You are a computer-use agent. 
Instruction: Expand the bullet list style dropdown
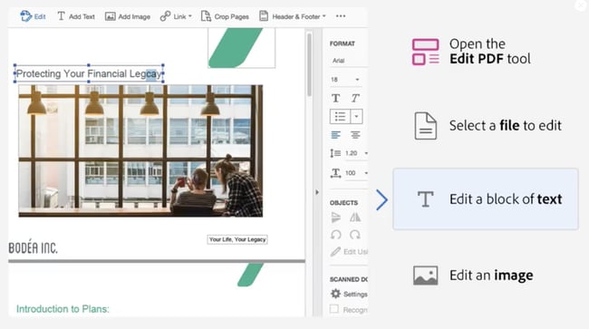(x=356, y=116)
